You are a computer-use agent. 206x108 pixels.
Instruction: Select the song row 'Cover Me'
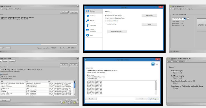click(37, 91)
